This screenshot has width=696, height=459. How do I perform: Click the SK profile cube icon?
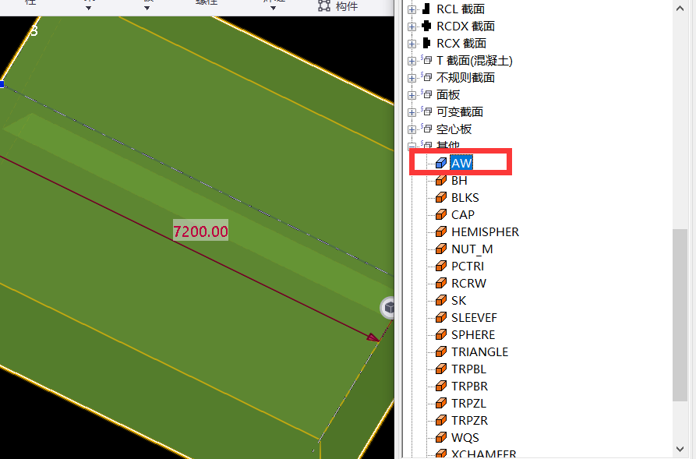[441, 301]
